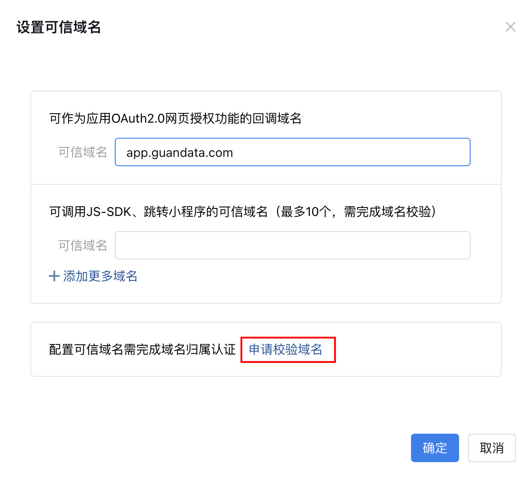Image resolution: width=532 pixels, height=479 pixels.
Task: Close the 设置可信域名 dialog
Action: (510, 27)
